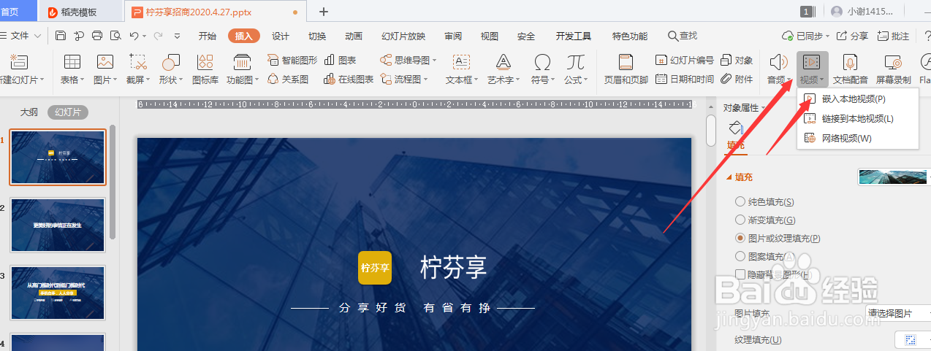Click the Undo arrow icon
Image resolution: width=931 pixels, height=351 pixels.
click(134, 36)
